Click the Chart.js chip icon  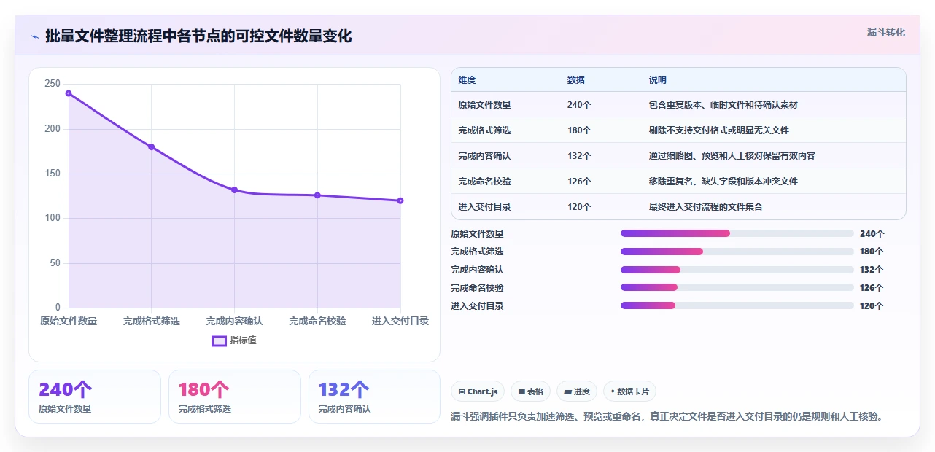462,391
